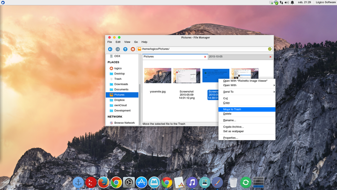337x190 pixels.
Task: Open the music note app in dock
Action: 192,183
